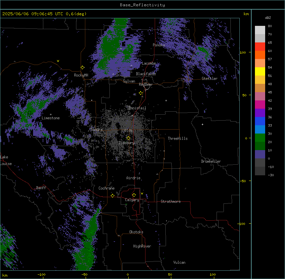Click the km unit label at bottom left
The width and height of the screenshot is (285, 279).
click(5, 275)
